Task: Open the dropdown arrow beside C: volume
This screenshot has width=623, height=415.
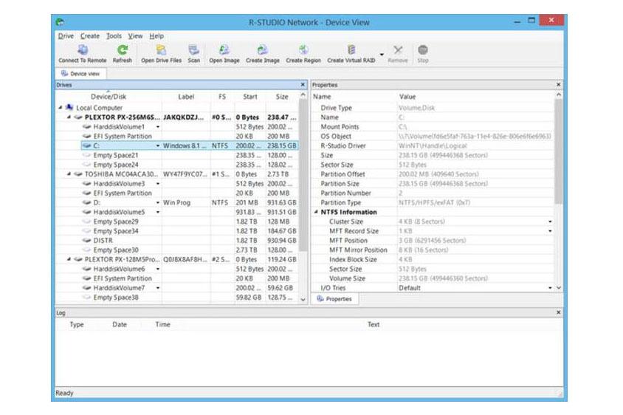Action: (158, 146)
